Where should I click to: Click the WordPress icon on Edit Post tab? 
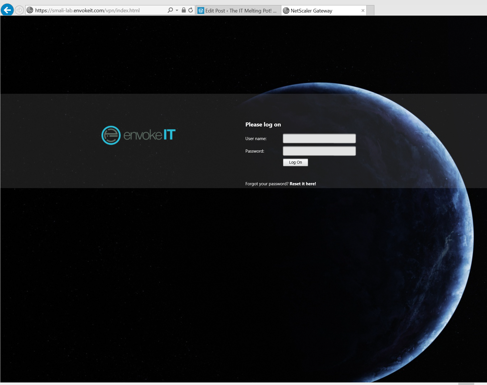tap(201, 11)
